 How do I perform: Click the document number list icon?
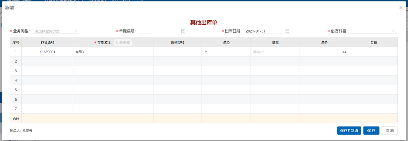coord(183,31)
